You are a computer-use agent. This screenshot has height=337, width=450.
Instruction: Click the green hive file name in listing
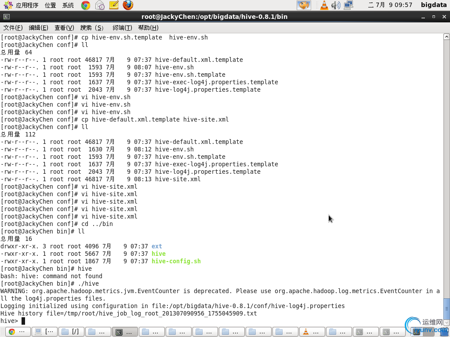point(158,254)
